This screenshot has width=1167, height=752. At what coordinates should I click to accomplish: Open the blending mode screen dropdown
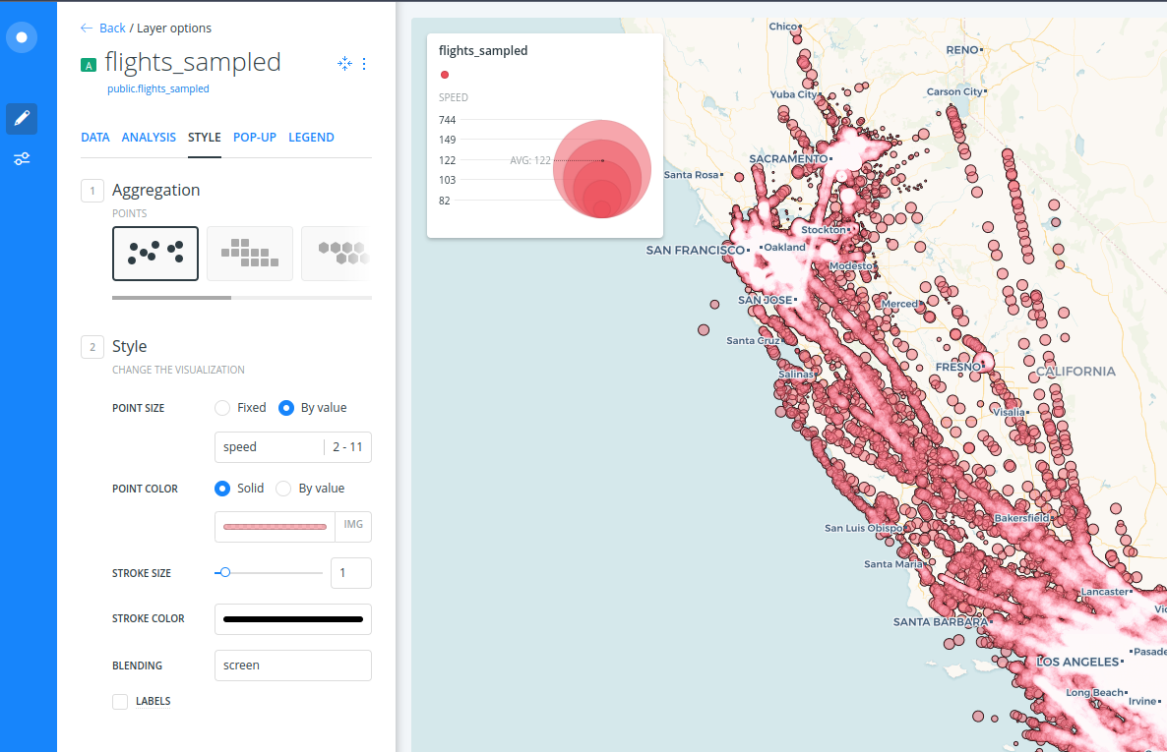click(293, 665)
